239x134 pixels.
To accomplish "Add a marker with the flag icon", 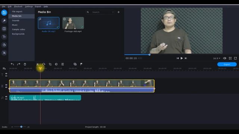I will 81,64.
